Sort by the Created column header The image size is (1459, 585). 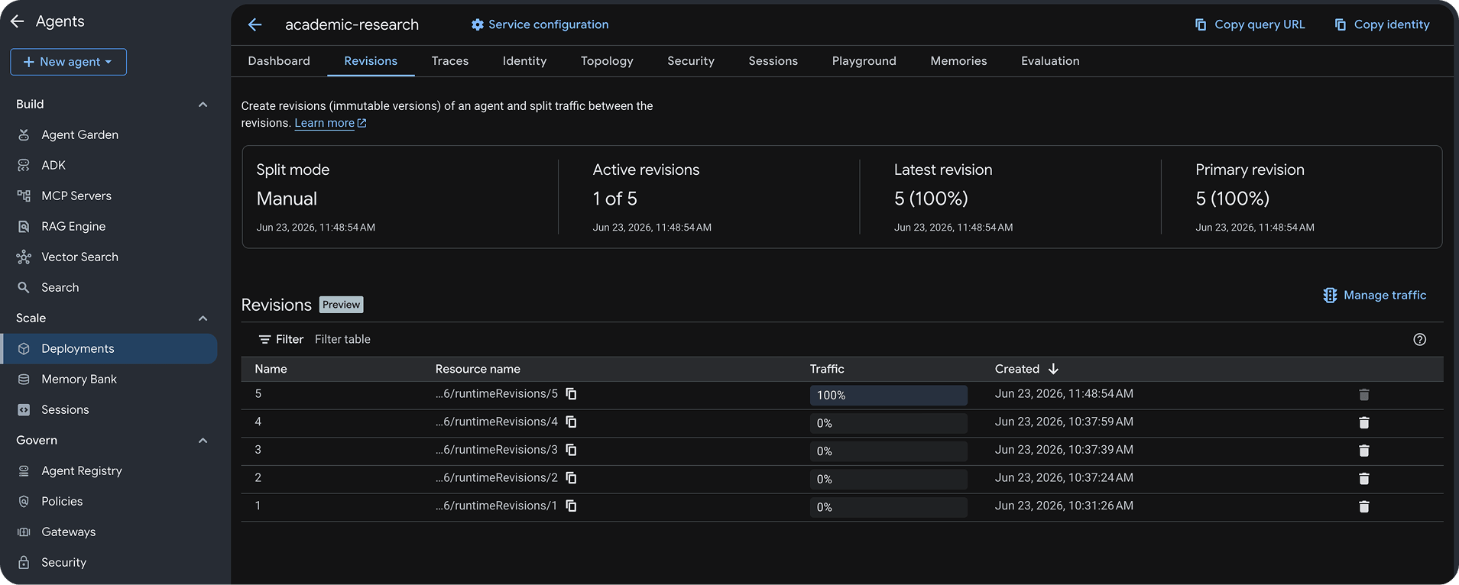tap(1026, 369)
